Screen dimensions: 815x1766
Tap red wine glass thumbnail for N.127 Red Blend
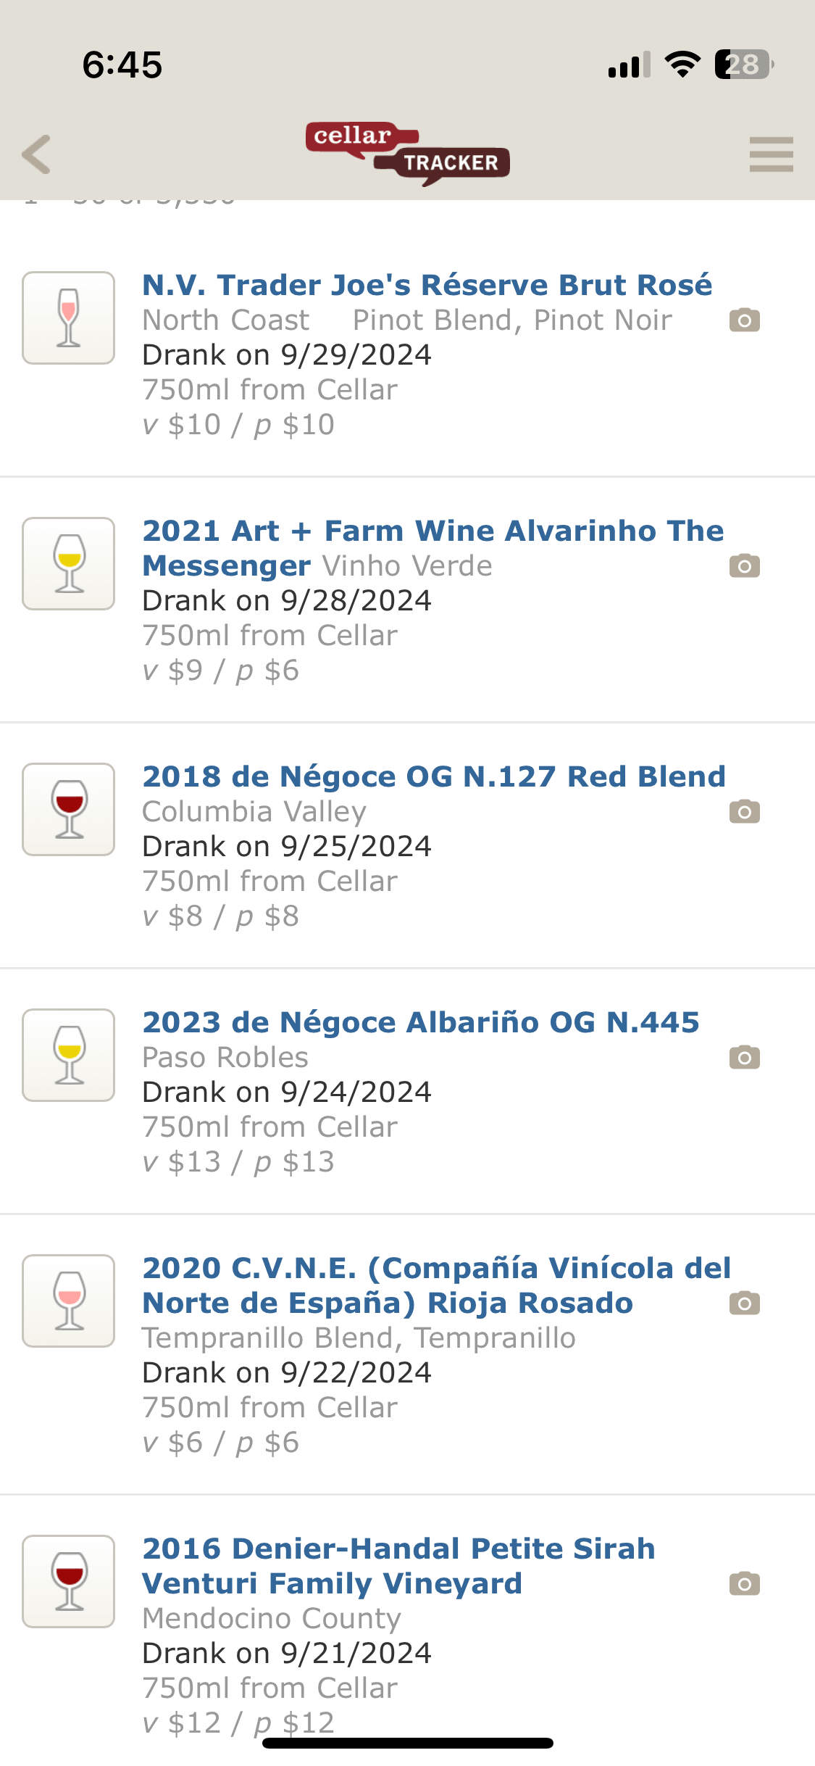click(x=69, y=809)
